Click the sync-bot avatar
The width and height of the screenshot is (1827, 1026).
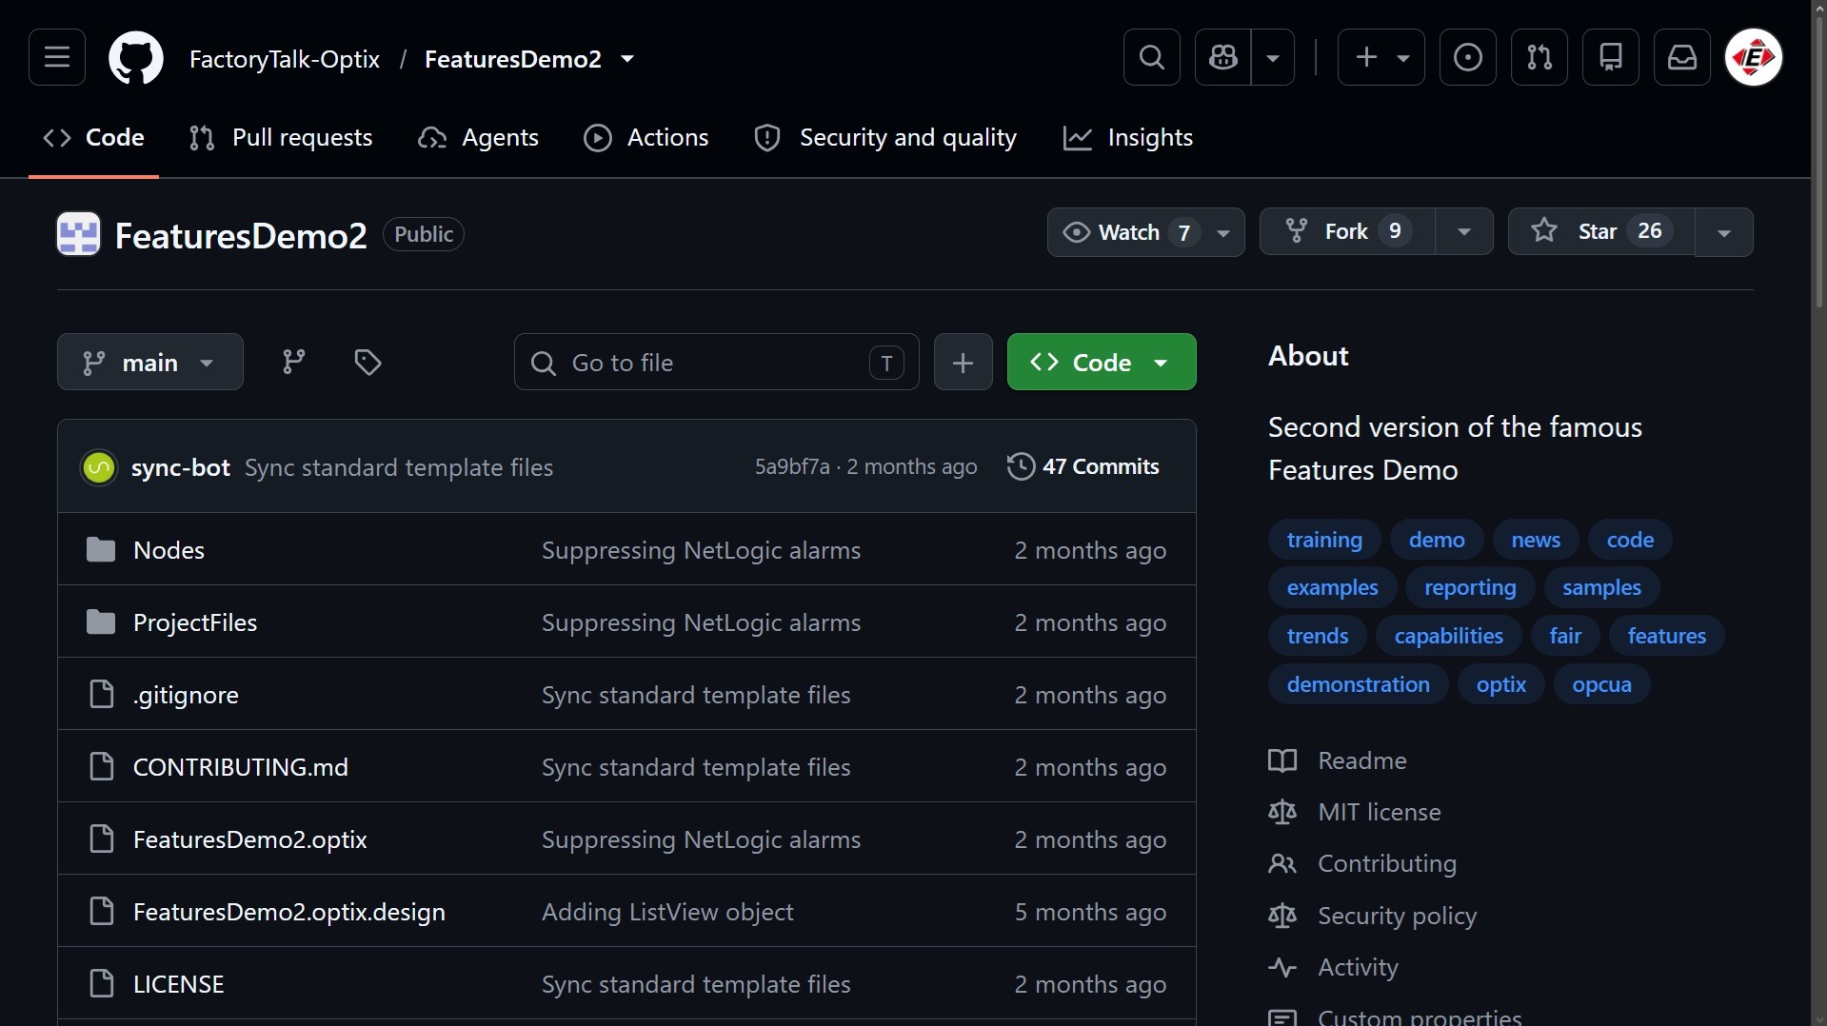point(99,467)
